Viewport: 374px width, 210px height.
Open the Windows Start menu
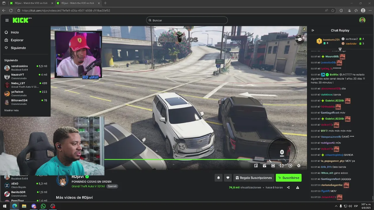point(5,206)
